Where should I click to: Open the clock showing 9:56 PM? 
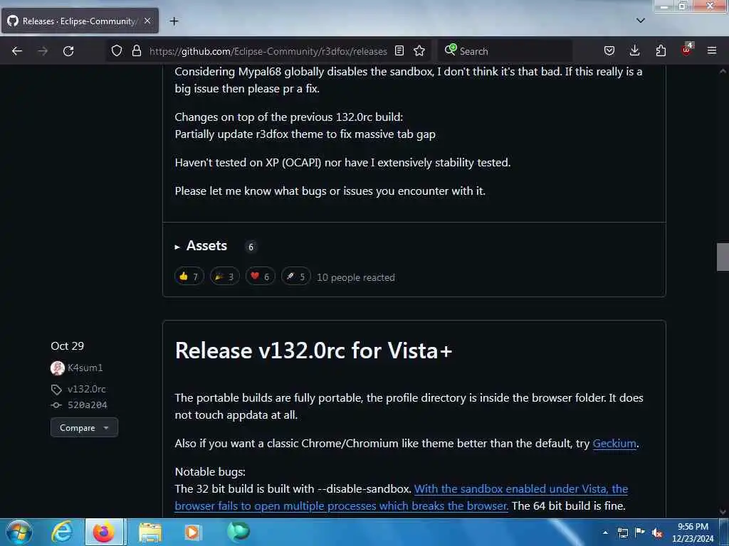point(693,532)
